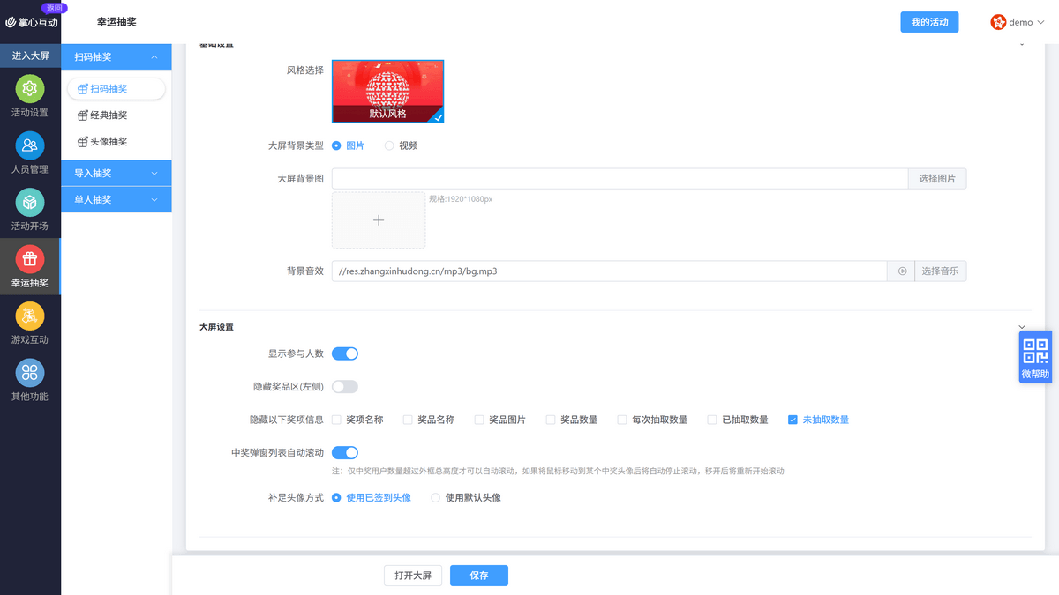This screenshot has width=1059, height=595.
Task: Uncheck the 未抽取数量 checkbox
Action: coord(792,420)
